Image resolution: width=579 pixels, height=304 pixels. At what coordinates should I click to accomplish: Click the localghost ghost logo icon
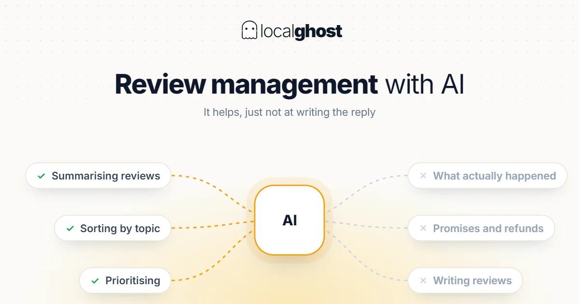point(249,30)
